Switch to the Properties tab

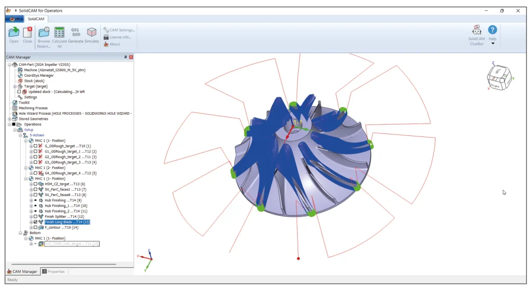(x=53, y=271)
